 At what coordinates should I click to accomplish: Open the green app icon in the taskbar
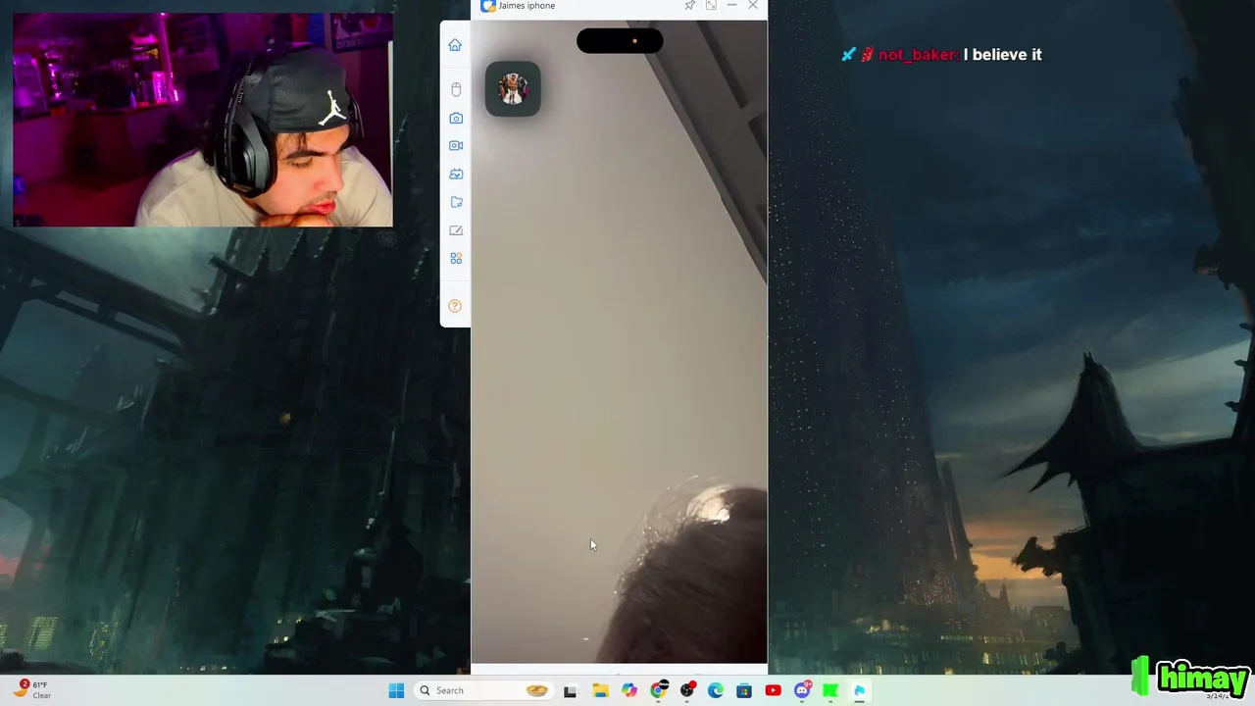pyautogui.click(x=830, y=690)
